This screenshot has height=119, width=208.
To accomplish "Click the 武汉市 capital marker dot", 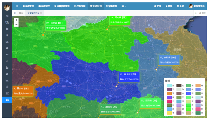I will (116, 86).
